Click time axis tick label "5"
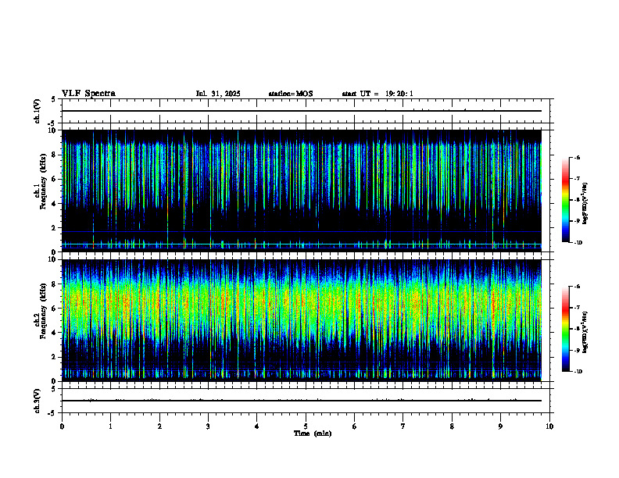Image resolution: width=619 pixels, height=478 pixels. (306, 426)
